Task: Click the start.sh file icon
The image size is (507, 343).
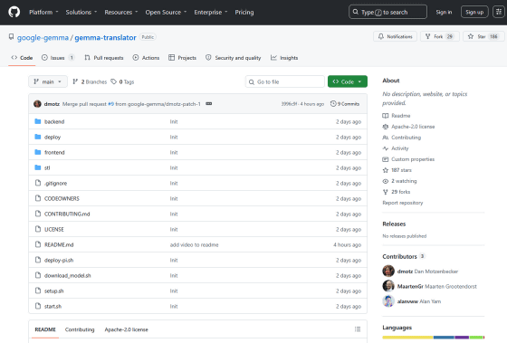Action: coord(38,306)
